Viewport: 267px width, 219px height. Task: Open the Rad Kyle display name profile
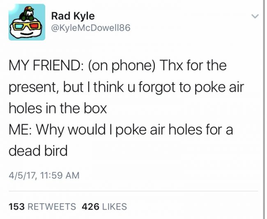click(x=73, y=16)
